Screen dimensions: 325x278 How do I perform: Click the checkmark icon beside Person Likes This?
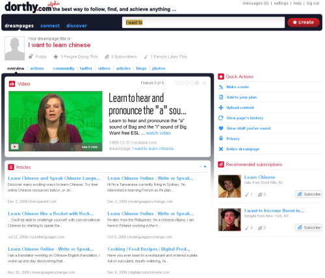pyautogui.click(x=146, y=57)
